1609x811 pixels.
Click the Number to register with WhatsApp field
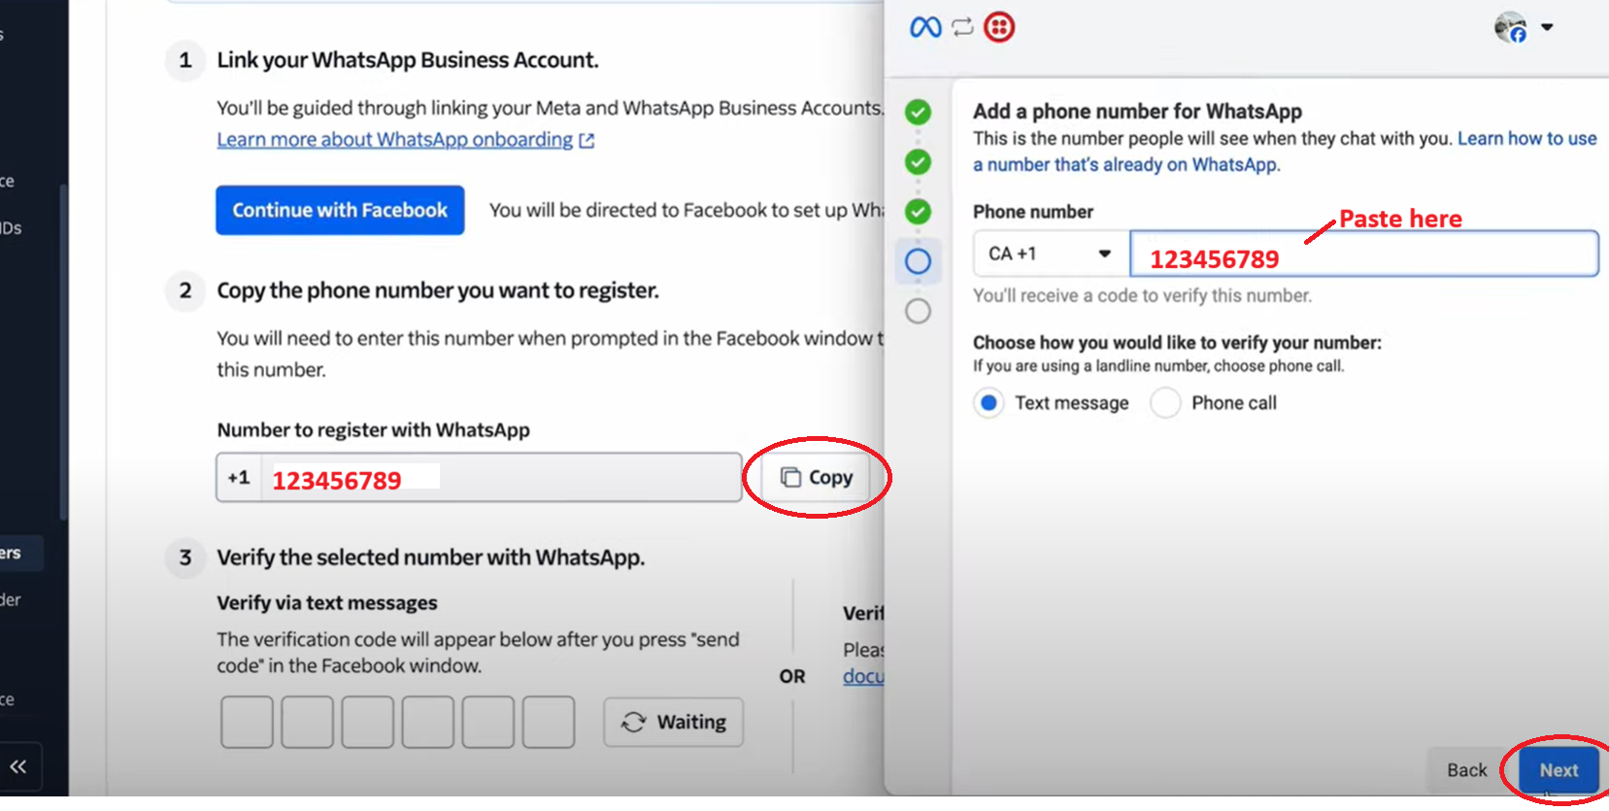click(479, 477)
